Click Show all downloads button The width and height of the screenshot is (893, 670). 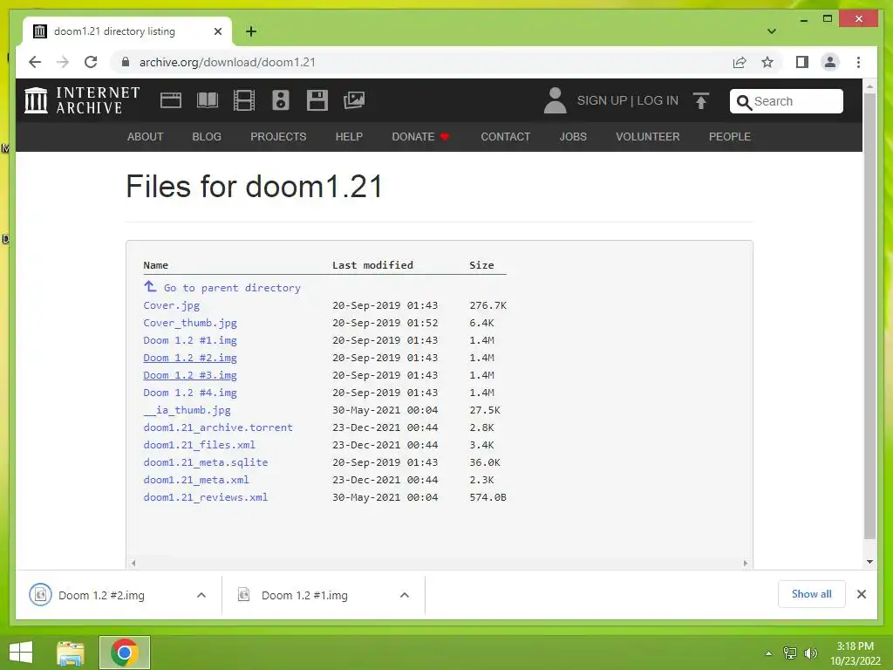click(x=811, y=594)
